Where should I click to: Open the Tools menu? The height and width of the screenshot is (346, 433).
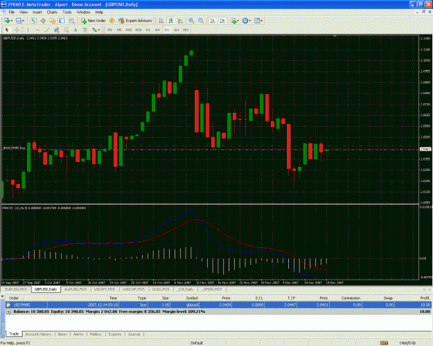tap(67, 12)
